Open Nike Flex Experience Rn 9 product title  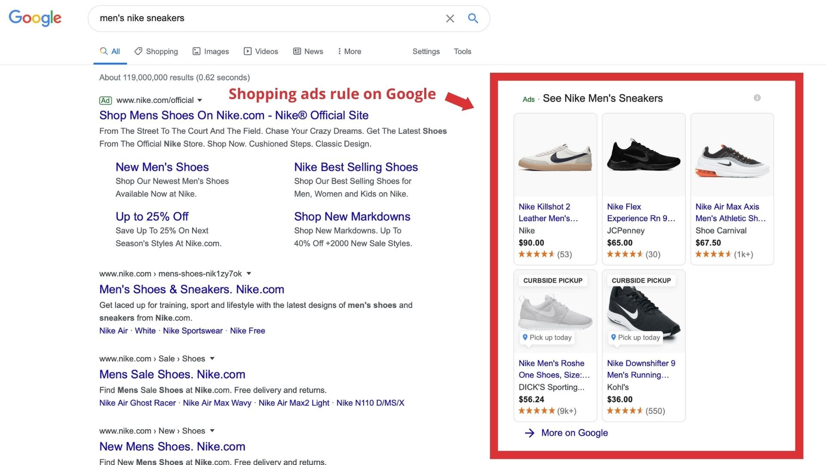point(641,213)
